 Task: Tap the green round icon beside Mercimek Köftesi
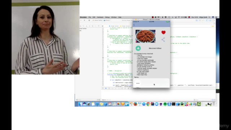(x=138, y=48)
